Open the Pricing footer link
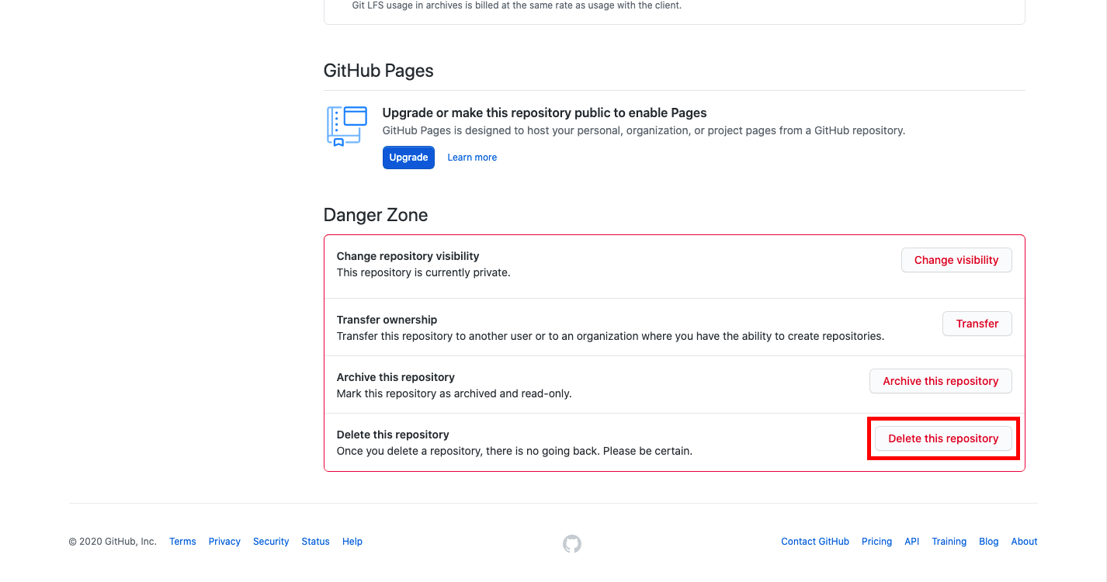The image size is (1107, 582). 876,542
